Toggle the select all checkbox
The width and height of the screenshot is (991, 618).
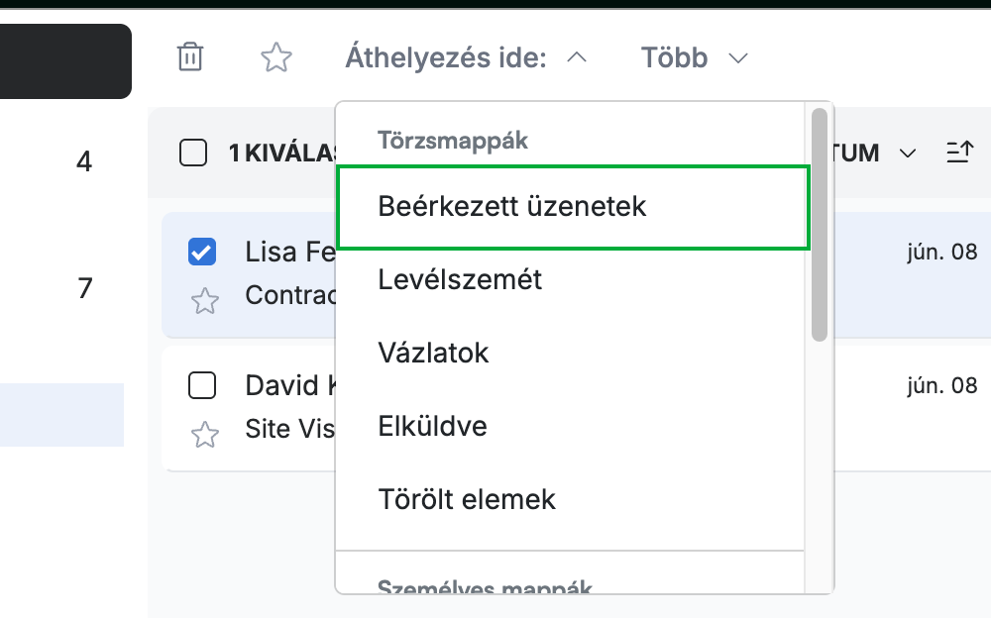[x=193, y=153]
